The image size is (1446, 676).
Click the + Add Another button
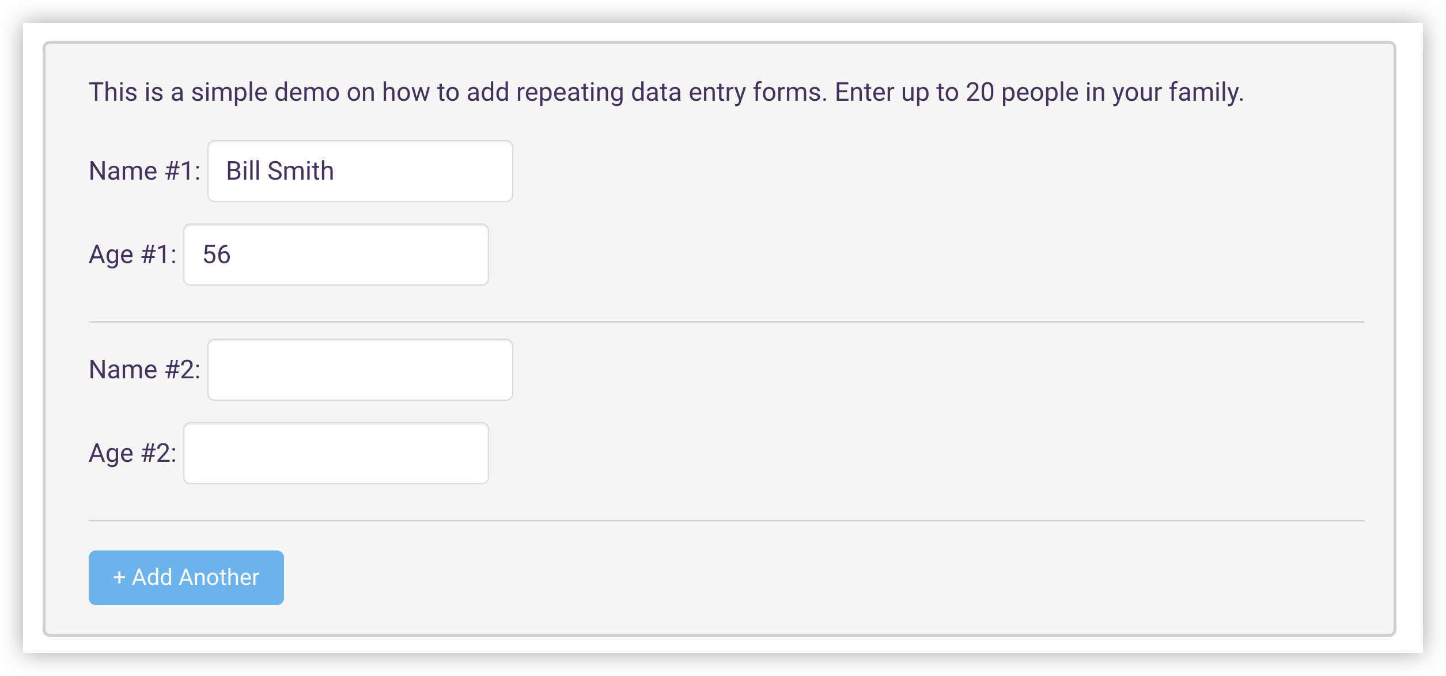[186, 578]
